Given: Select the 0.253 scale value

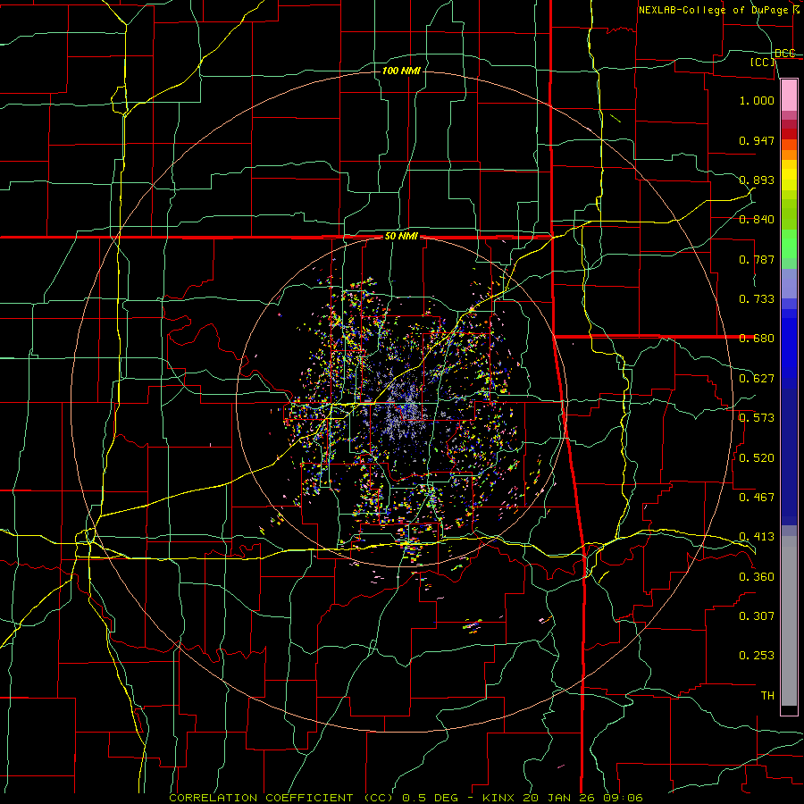Looking at the screenshot, I should pyautogui.click(x=757, y=656).
